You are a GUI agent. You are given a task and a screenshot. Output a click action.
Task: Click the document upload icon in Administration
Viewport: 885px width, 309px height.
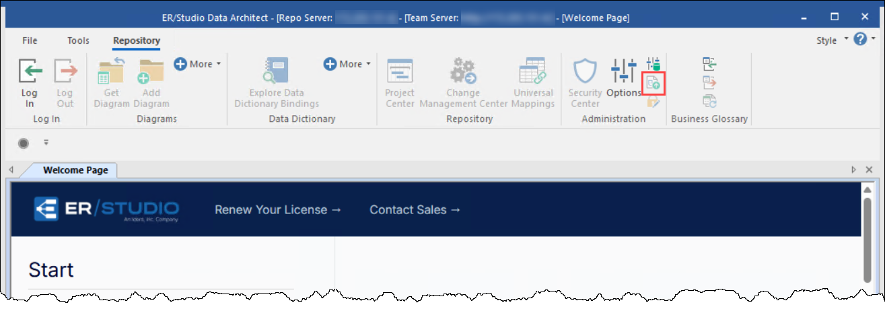tap(653, 83)
